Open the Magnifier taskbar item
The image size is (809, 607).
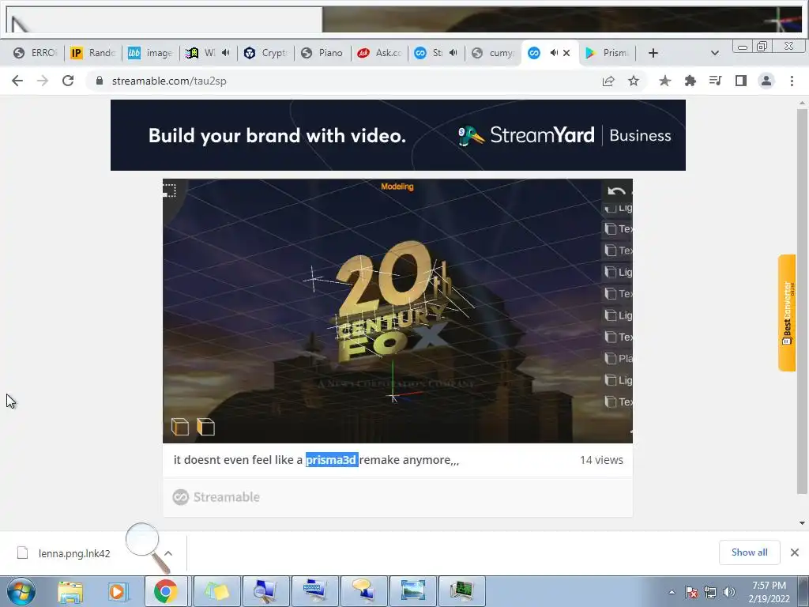tap(265, 591)
